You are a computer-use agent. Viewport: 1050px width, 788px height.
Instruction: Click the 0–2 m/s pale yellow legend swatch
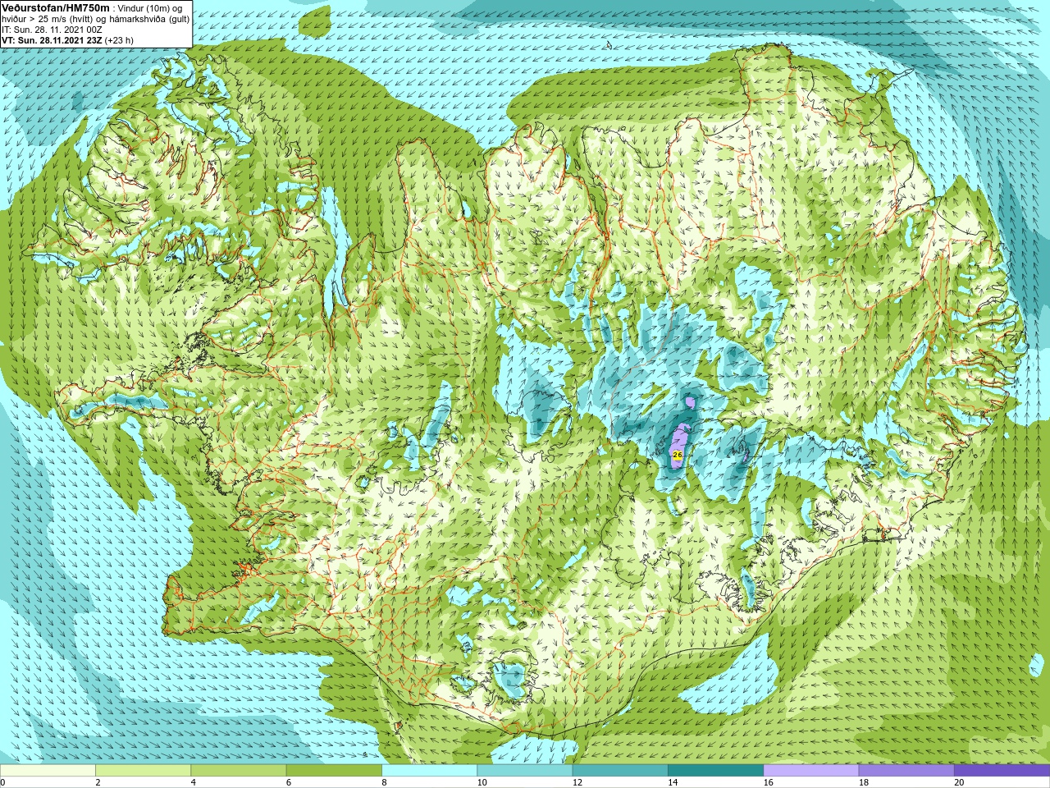(48, 771)
